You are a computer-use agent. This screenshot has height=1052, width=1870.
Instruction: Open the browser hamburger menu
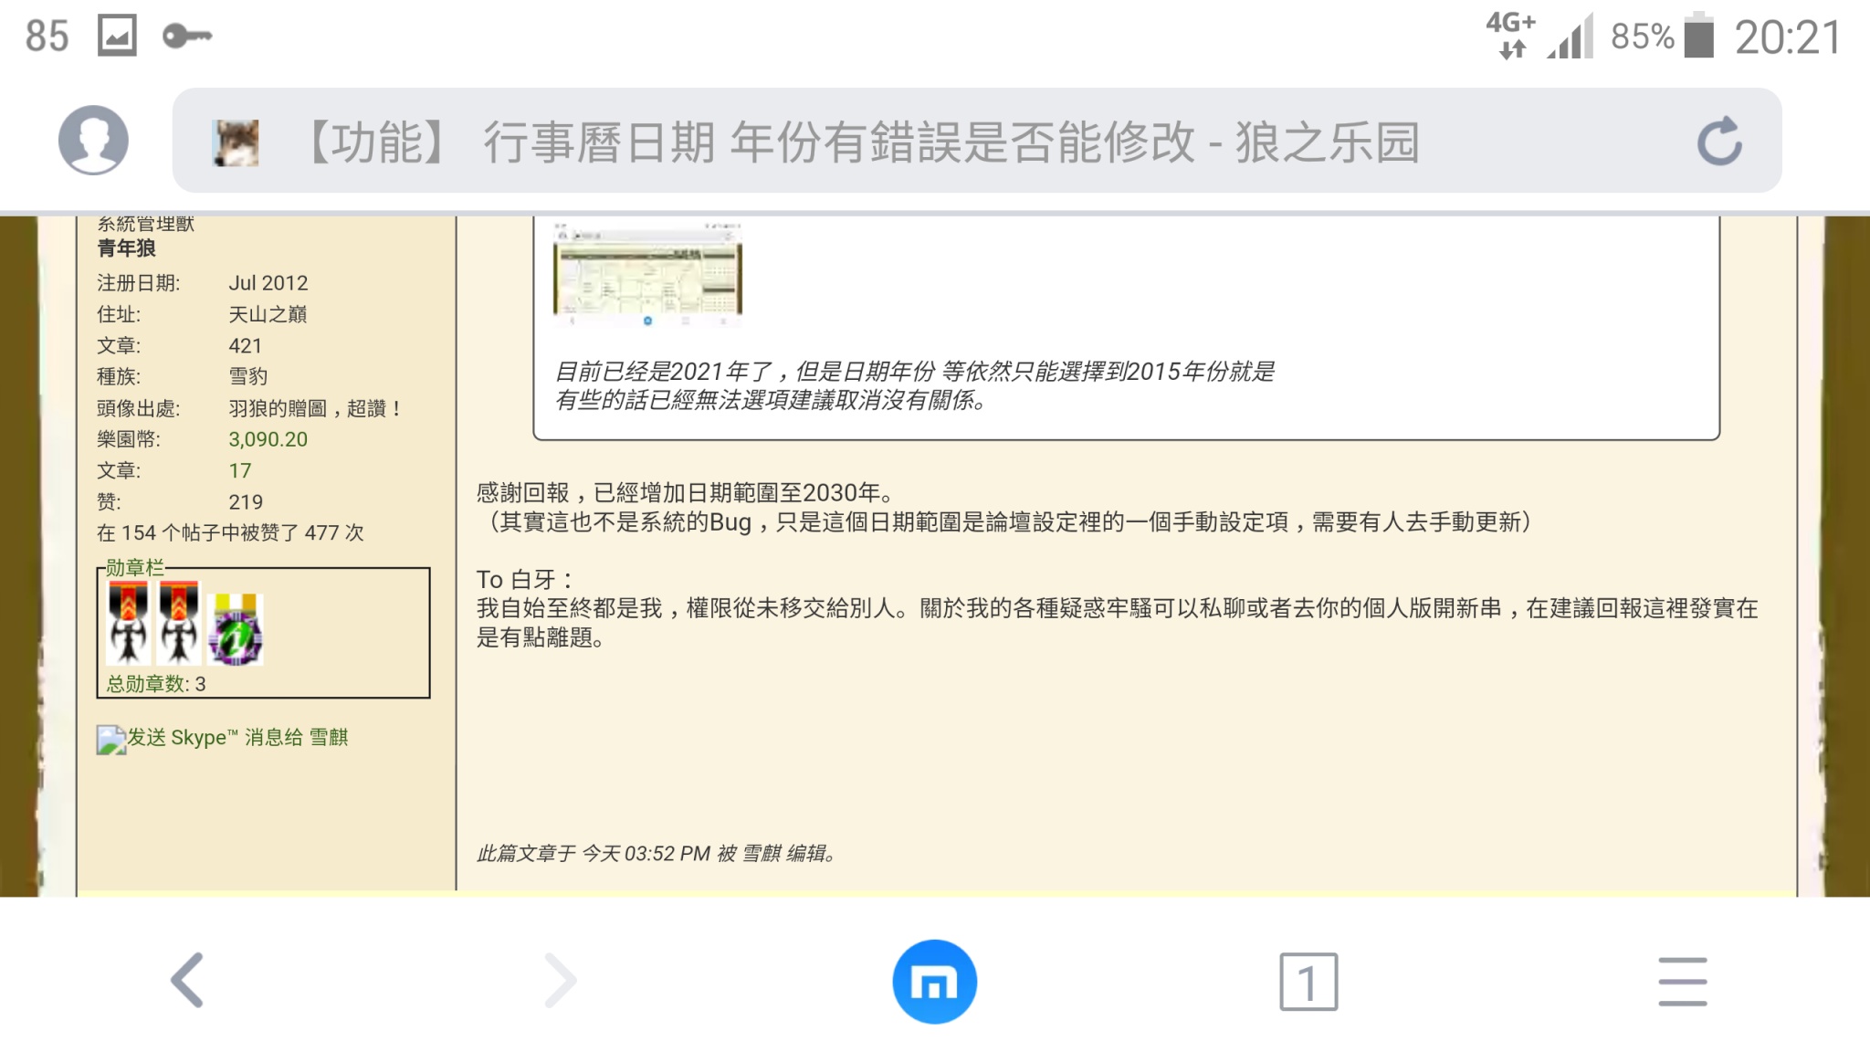1682,982
